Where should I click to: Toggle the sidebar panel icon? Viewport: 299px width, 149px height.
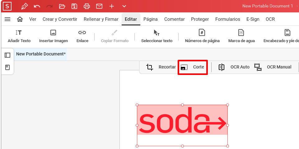pos(7,55)
